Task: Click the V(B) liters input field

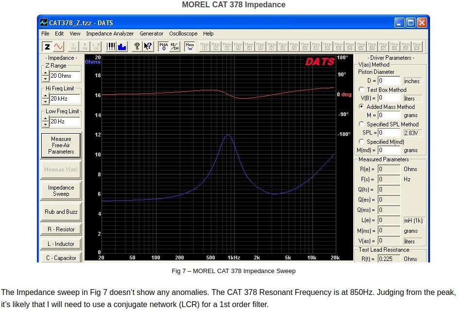Action: coord(389,98)
